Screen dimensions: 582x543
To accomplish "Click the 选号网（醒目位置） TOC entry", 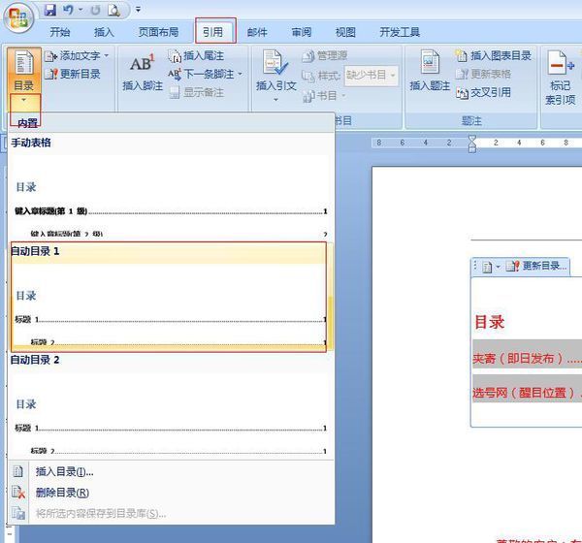I will point(527,393).
